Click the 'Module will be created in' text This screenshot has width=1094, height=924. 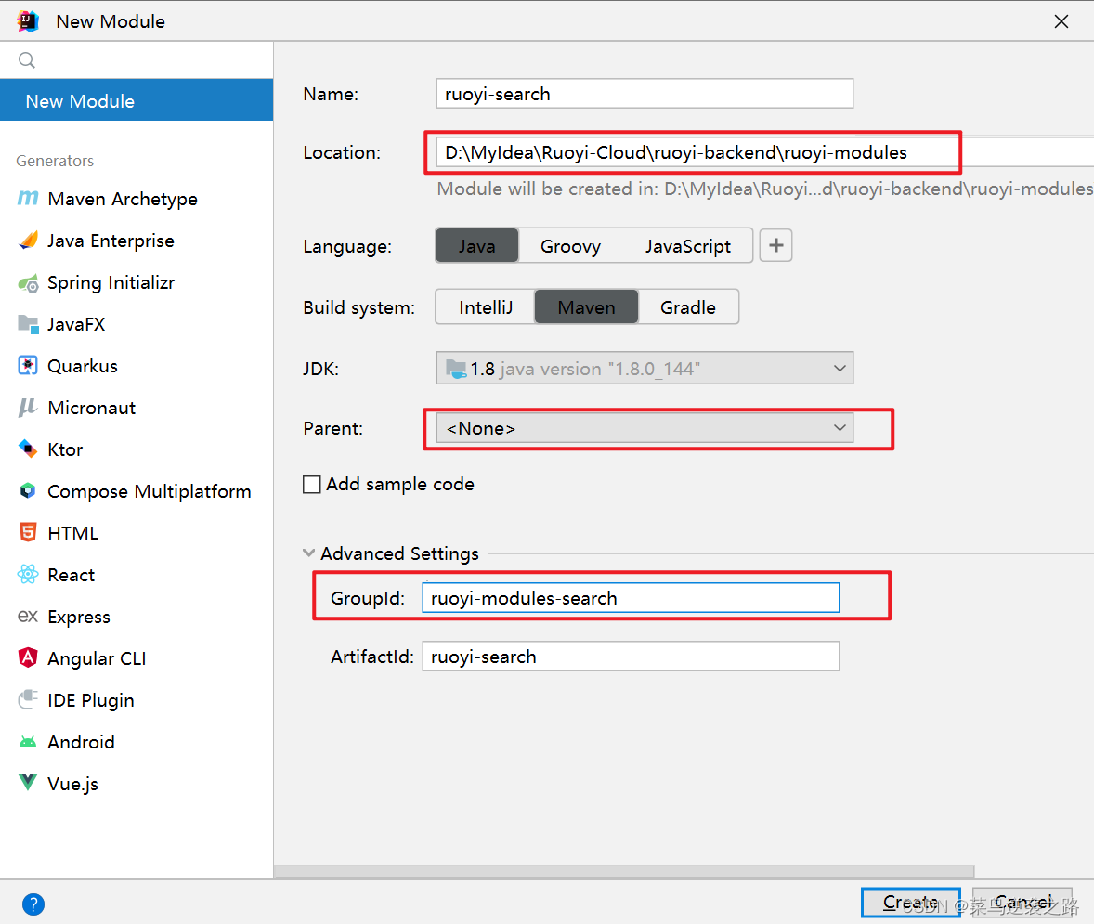tap(764, 189)
